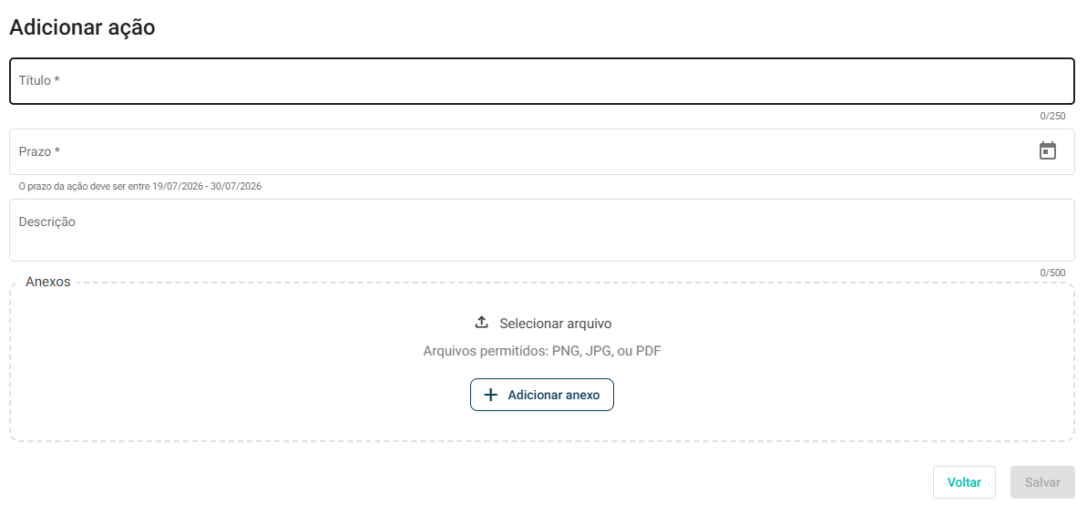Click the Adicionar ação page heading
The image size is (1087, 515).
82,27
